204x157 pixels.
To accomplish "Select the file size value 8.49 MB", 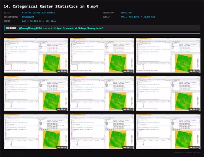I will point(38,13).
